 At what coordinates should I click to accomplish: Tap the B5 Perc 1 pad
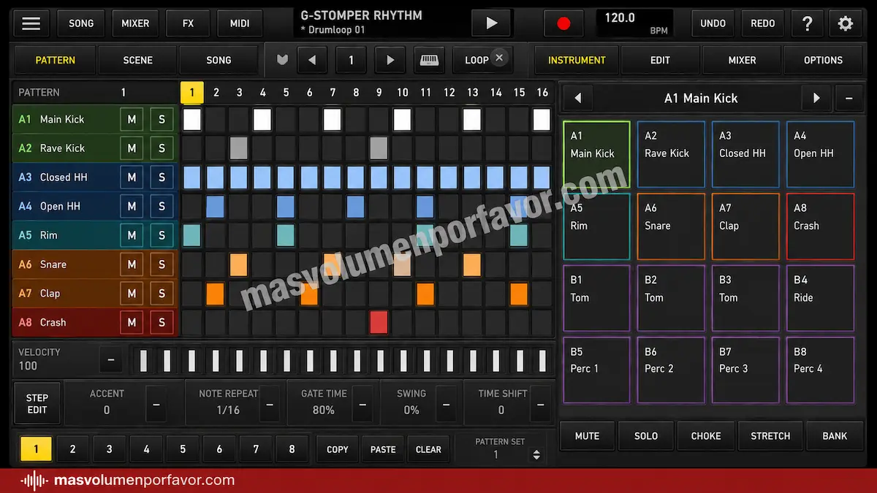point(596,370)
